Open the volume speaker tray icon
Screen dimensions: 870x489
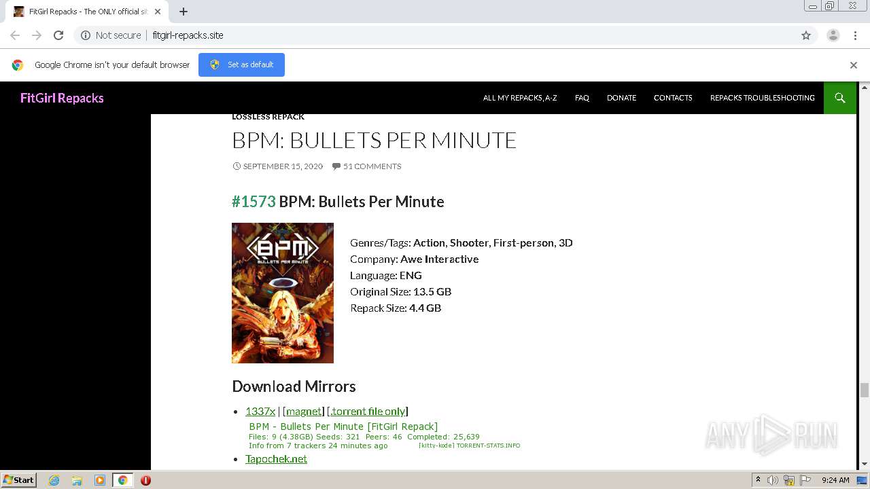click(773, 480)
